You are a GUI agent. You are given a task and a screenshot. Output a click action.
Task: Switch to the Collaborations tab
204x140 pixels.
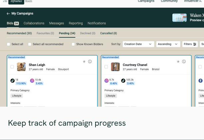(34, 23)
